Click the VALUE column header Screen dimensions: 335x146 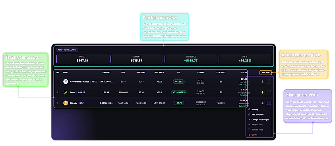244,73
